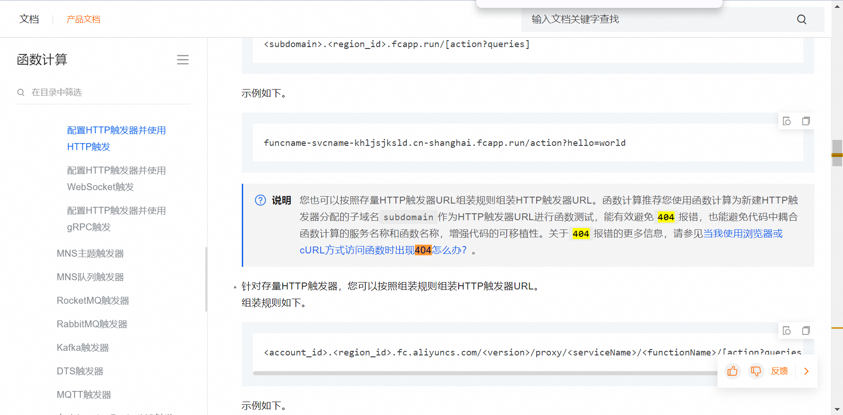Click the 函数计算 sidebar title
843x415 pixels.
(x=42, y=60)
